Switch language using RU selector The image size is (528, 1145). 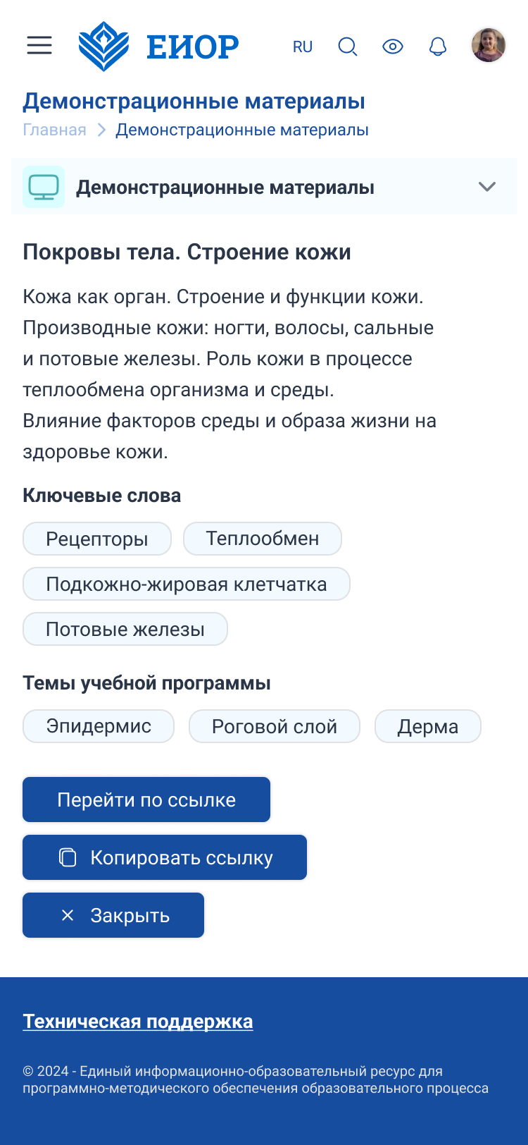303,47
